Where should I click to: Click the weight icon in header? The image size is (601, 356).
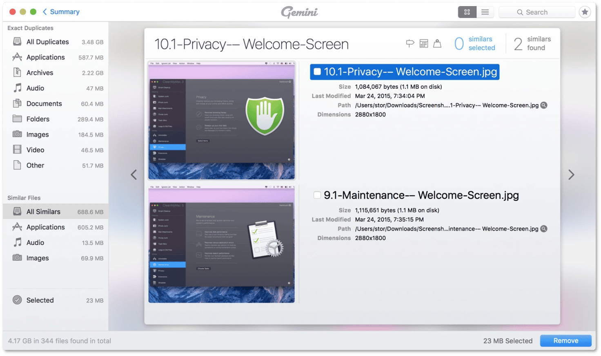437,43
